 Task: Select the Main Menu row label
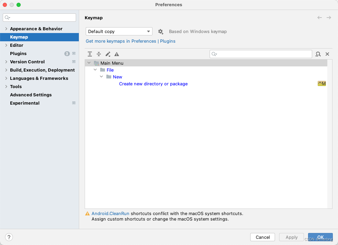pyautogui.click(x=112, y=63)
